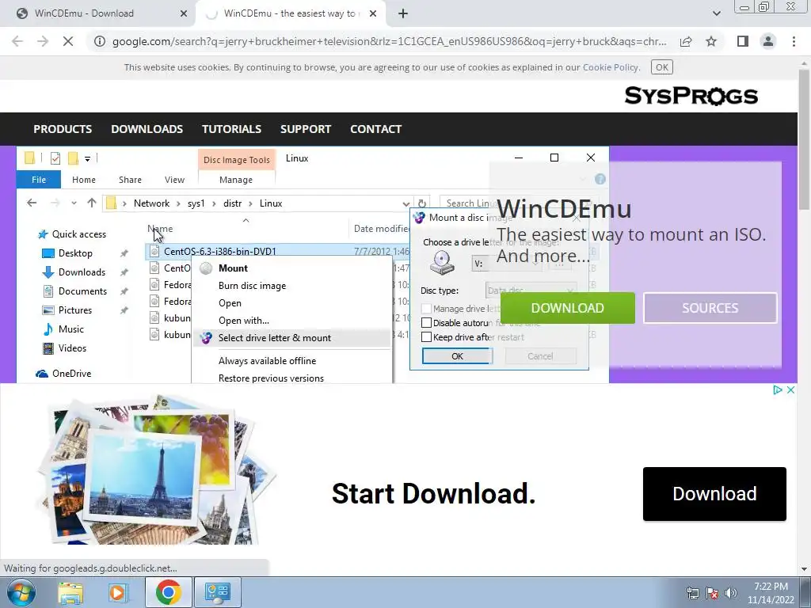
Task: Open the TUTORIALS navigation menu
Action: pos(231,129)
